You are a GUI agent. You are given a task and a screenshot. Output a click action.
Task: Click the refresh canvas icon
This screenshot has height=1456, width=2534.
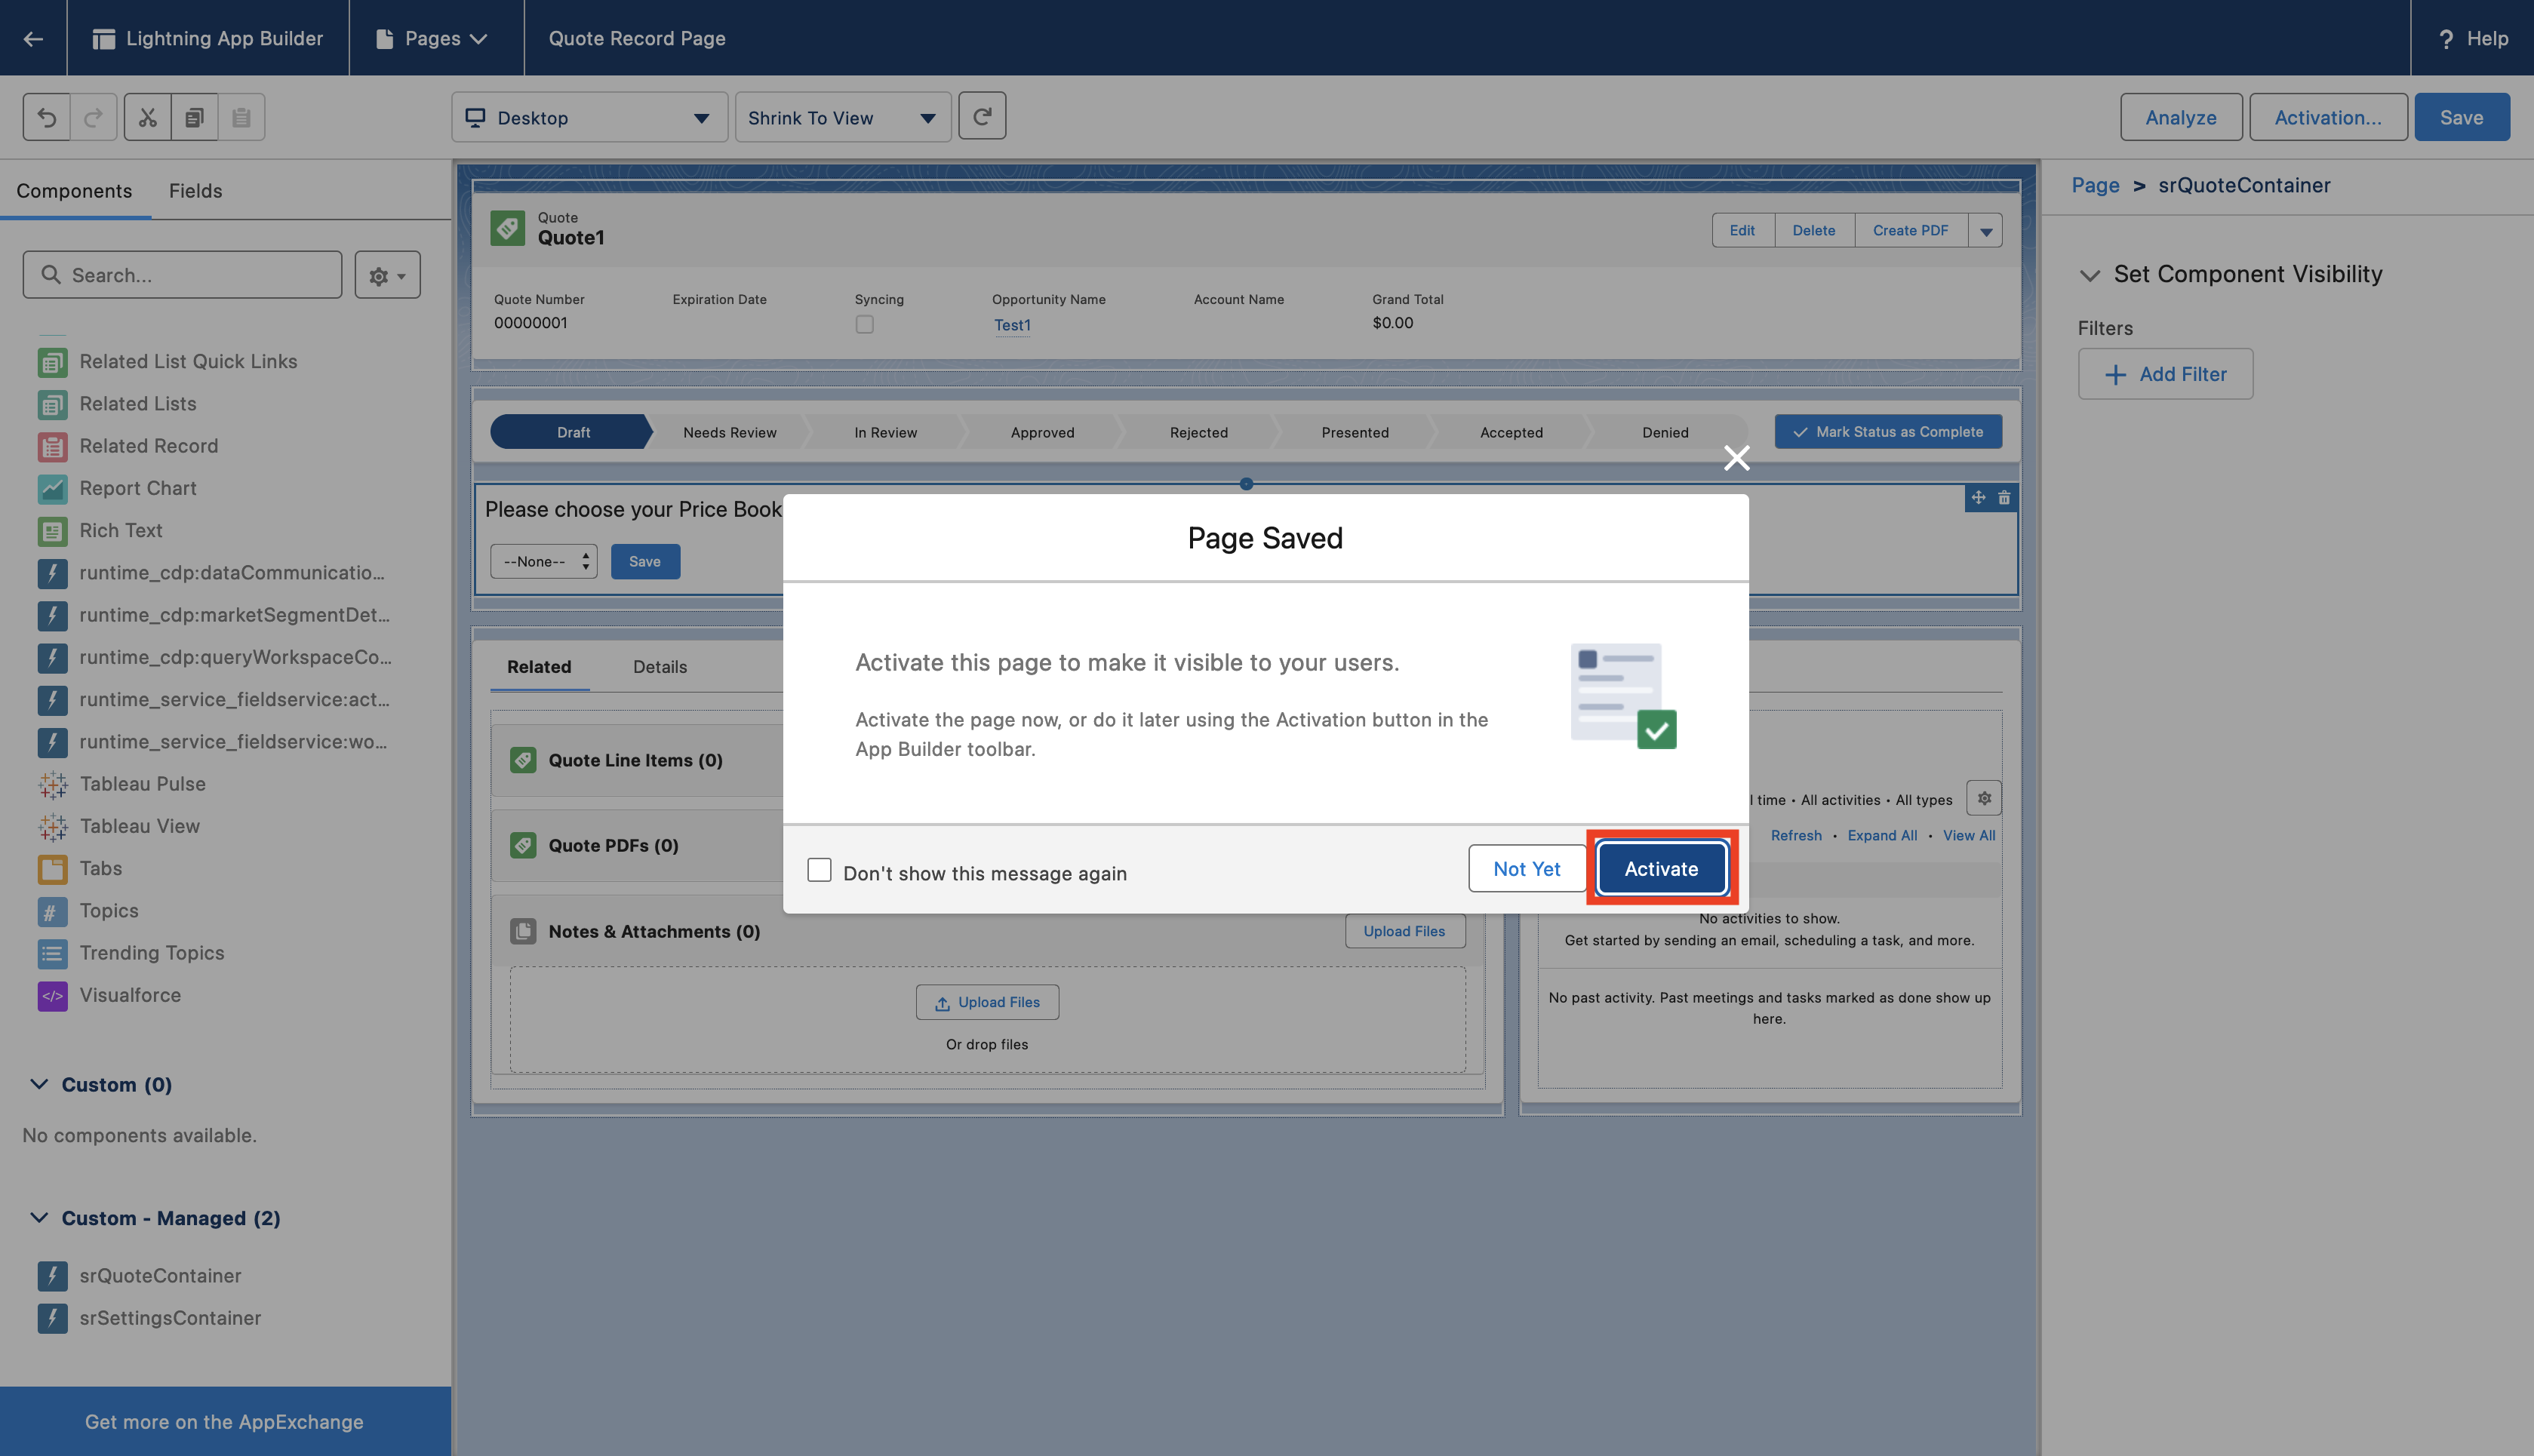coord(982,117)
